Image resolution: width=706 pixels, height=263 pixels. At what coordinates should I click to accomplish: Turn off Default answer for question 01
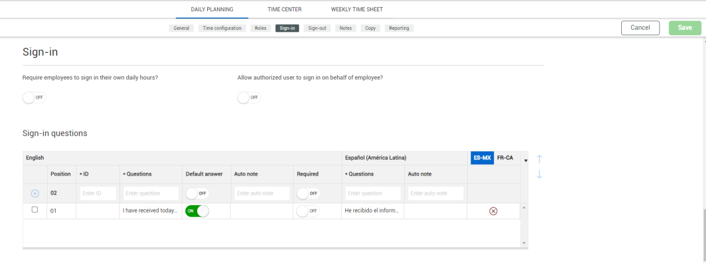point(197,211)
